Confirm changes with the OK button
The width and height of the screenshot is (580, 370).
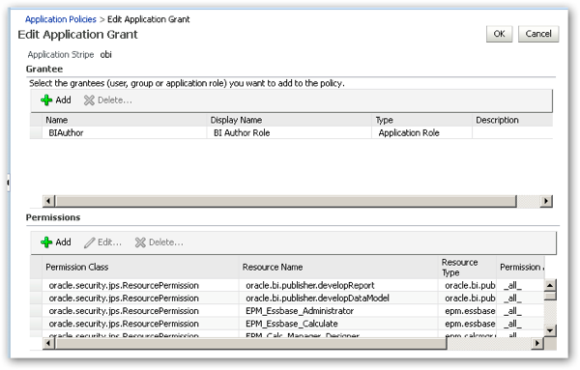[499, 34]
